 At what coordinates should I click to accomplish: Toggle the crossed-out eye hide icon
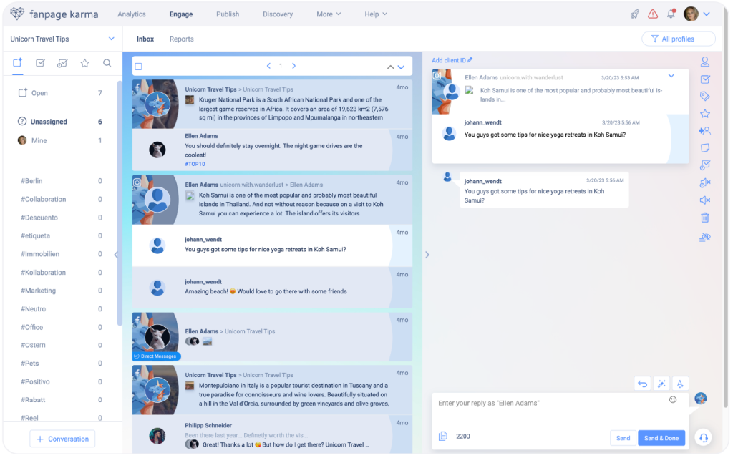704,237
